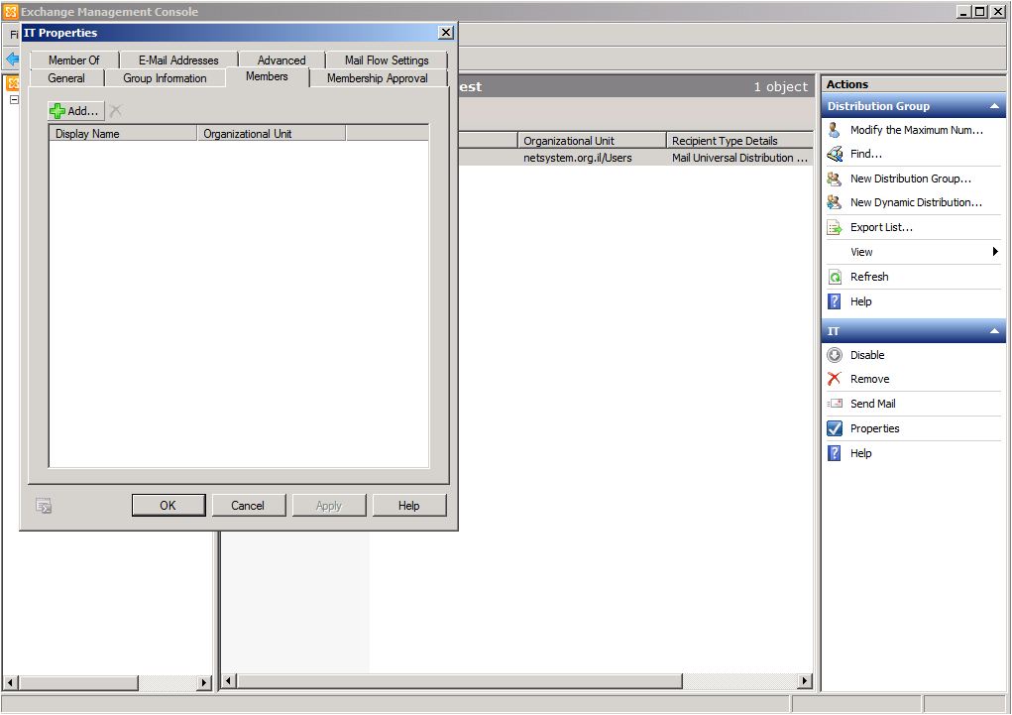Click the New Distribution Group icon
The width and height of the screenshot is (1012, 715).
tap(834, 179)
